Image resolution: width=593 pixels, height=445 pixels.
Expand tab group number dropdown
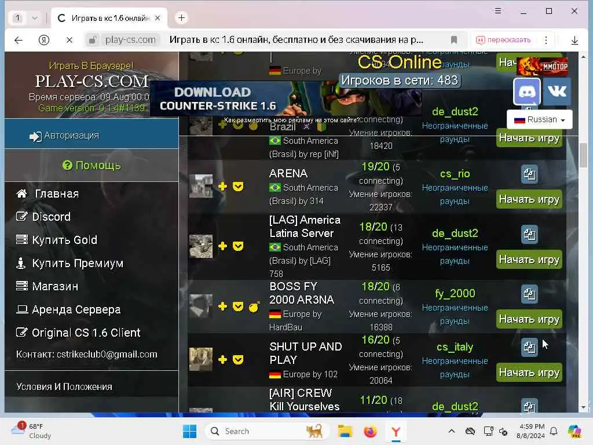click(x=35, y=18)
